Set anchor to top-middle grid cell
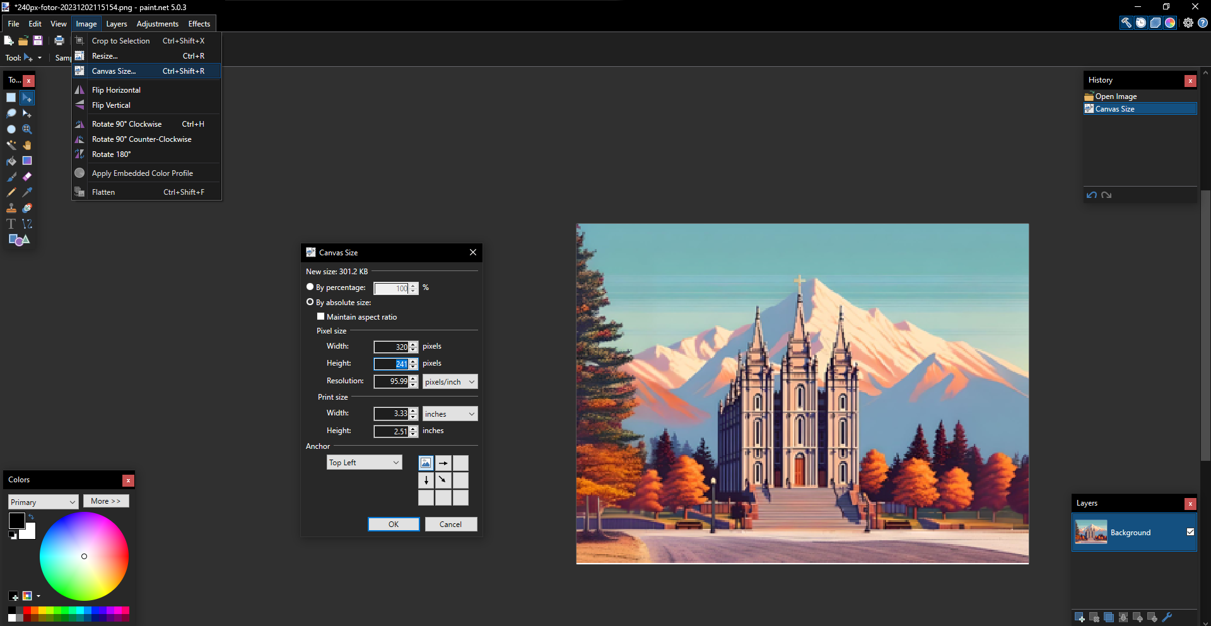The image size is (1211, 626). pyautogui.click(x=443, y=463)
